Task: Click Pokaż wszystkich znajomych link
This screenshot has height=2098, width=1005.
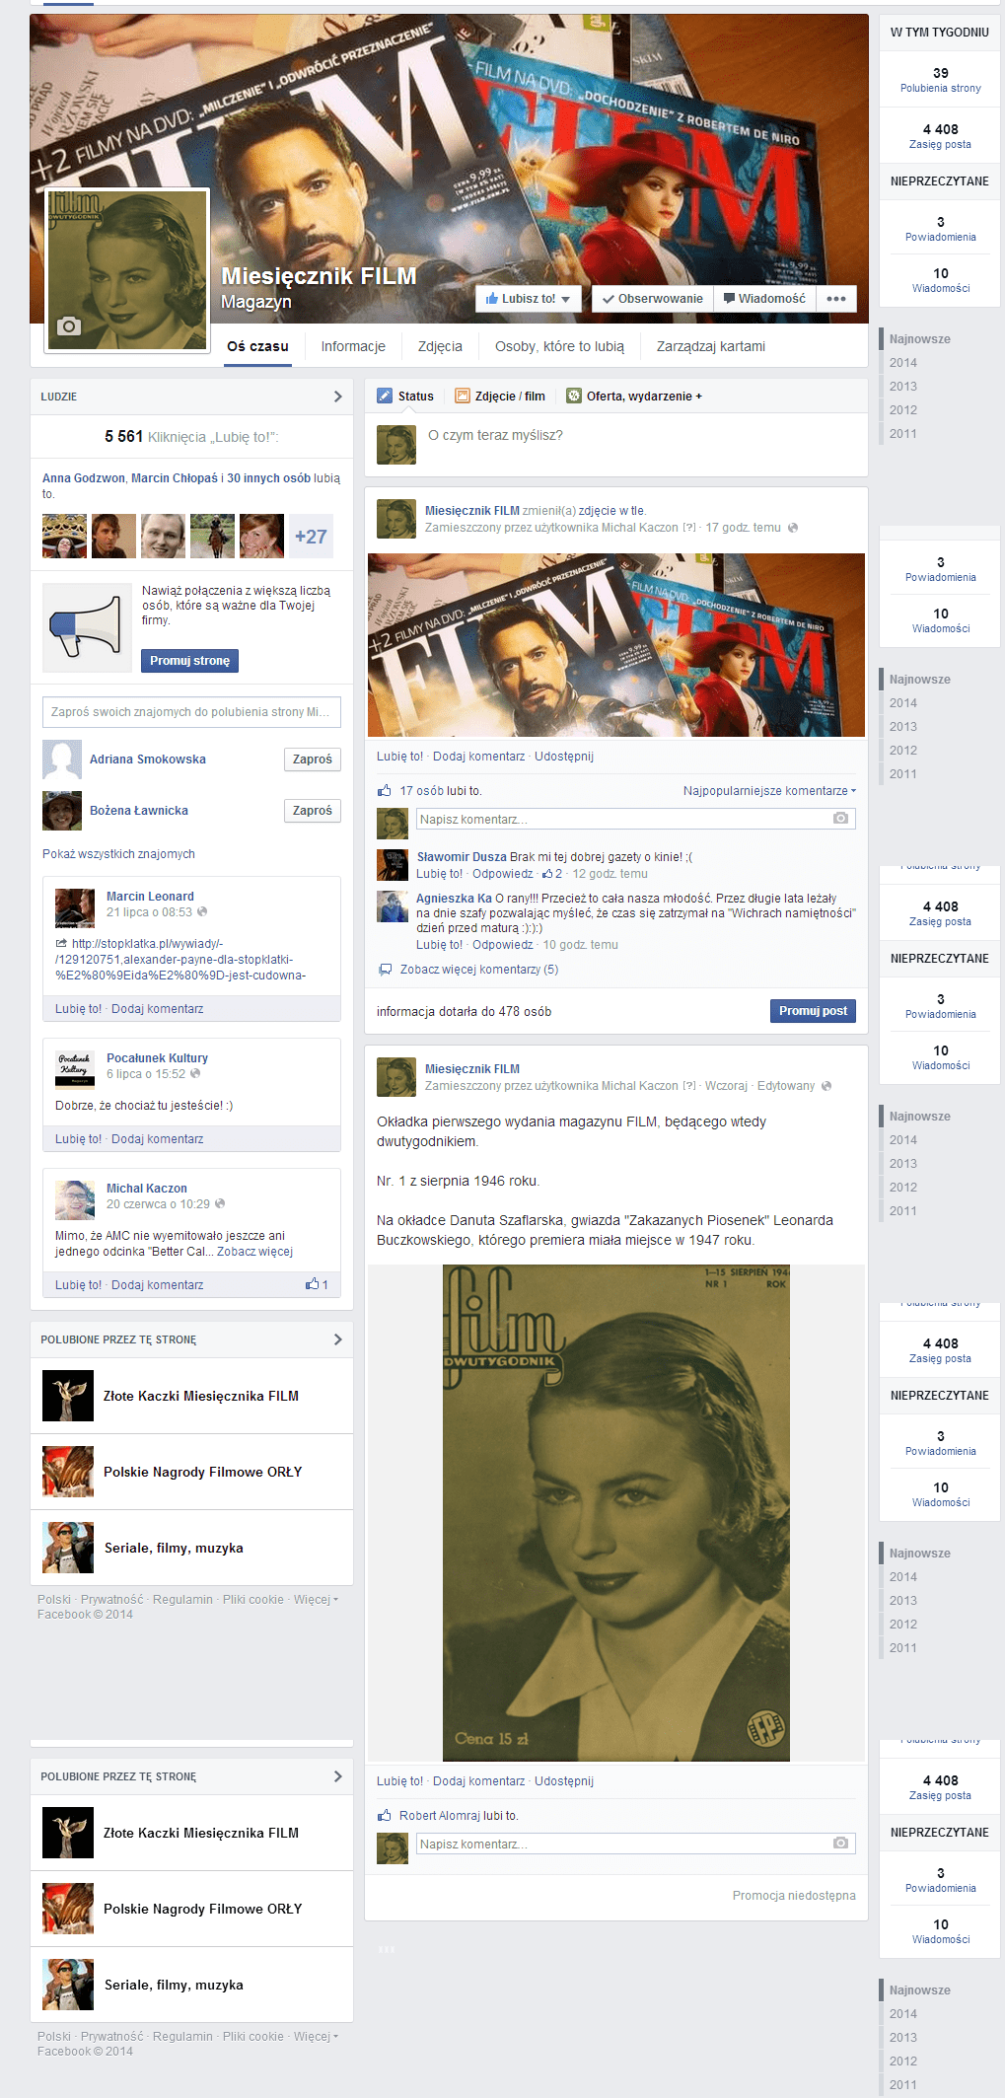Action: (x=118, y=854)
